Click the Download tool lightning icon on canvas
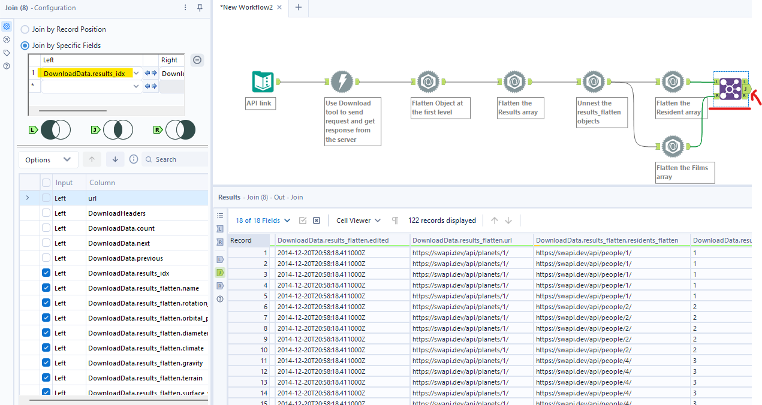762x405 pixels. tap(342, 82)
